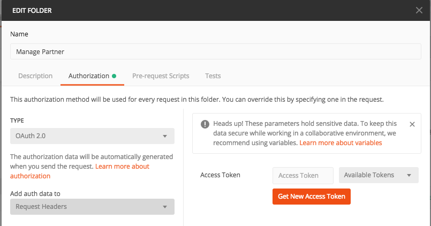
Task: Click the exclamation warning icon
Action: point(205,124)
